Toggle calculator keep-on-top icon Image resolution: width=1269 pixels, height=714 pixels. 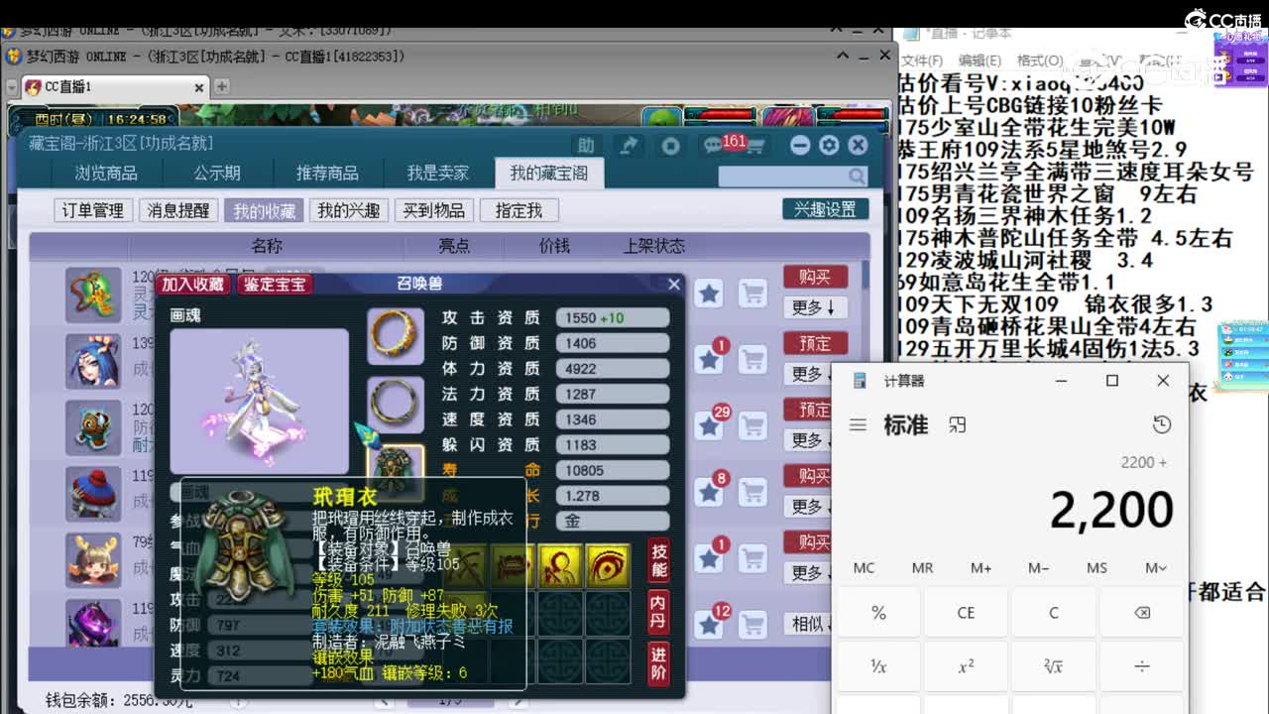point(957,424)
